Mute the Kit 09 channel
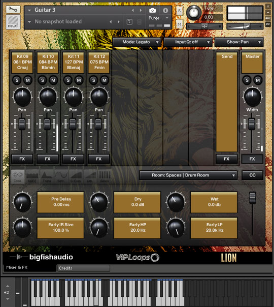The width and height of the screenshot is (274, 307). (28, 80)
